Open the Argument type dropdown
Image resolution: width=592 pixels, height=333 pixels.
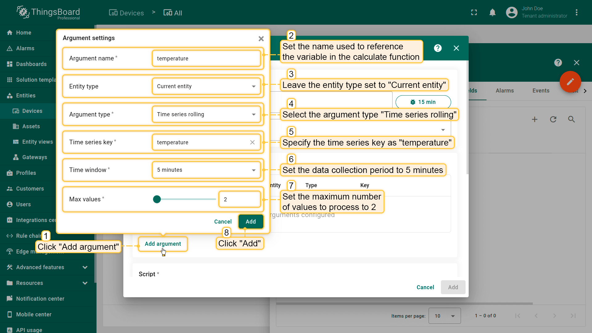point(206,114)
